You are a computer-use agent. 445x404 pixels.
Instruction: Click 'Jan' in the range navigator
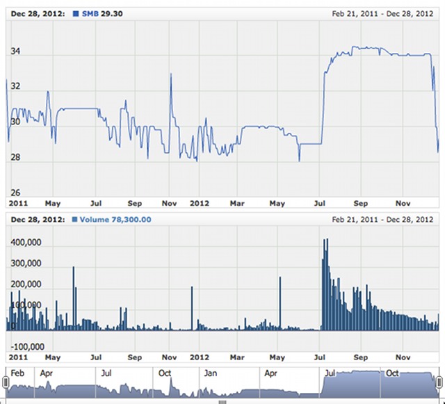(210, 373)
